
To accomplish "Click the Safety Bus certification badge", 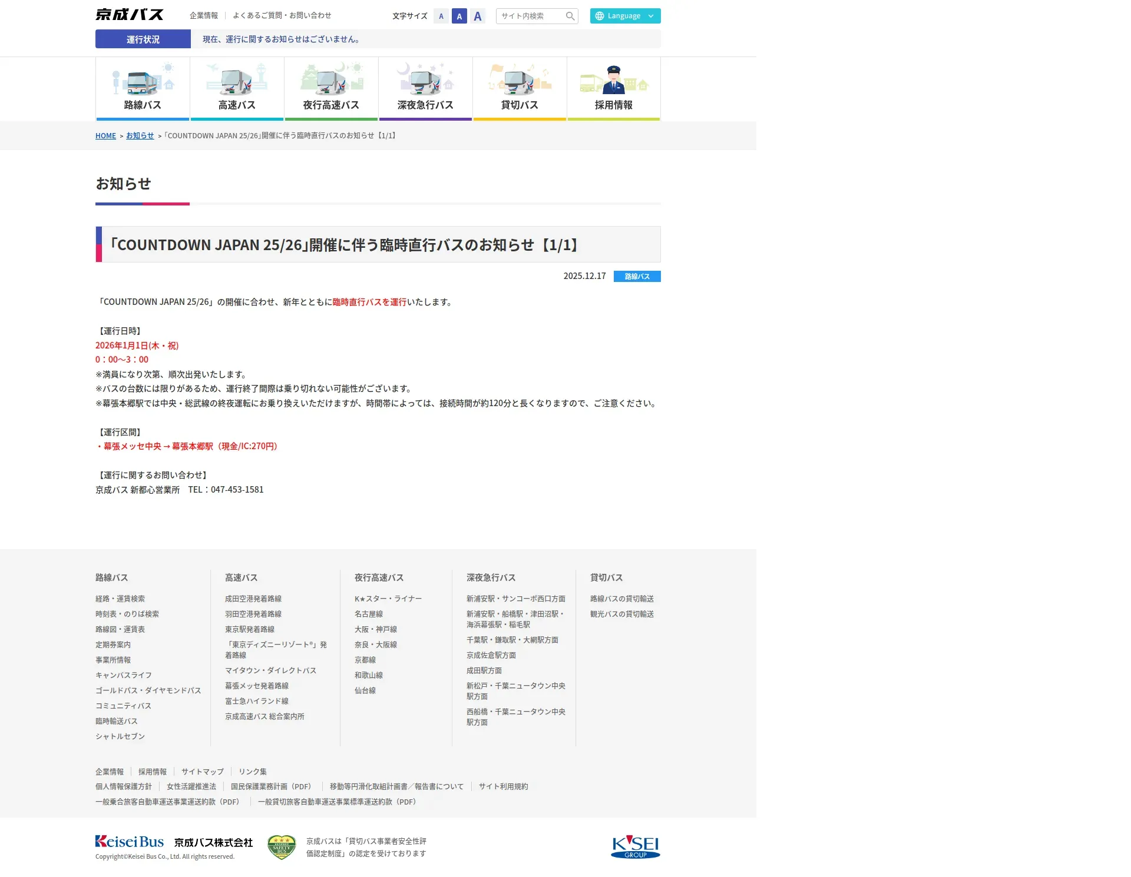I will pyautogui.click(x=282, y=847).
